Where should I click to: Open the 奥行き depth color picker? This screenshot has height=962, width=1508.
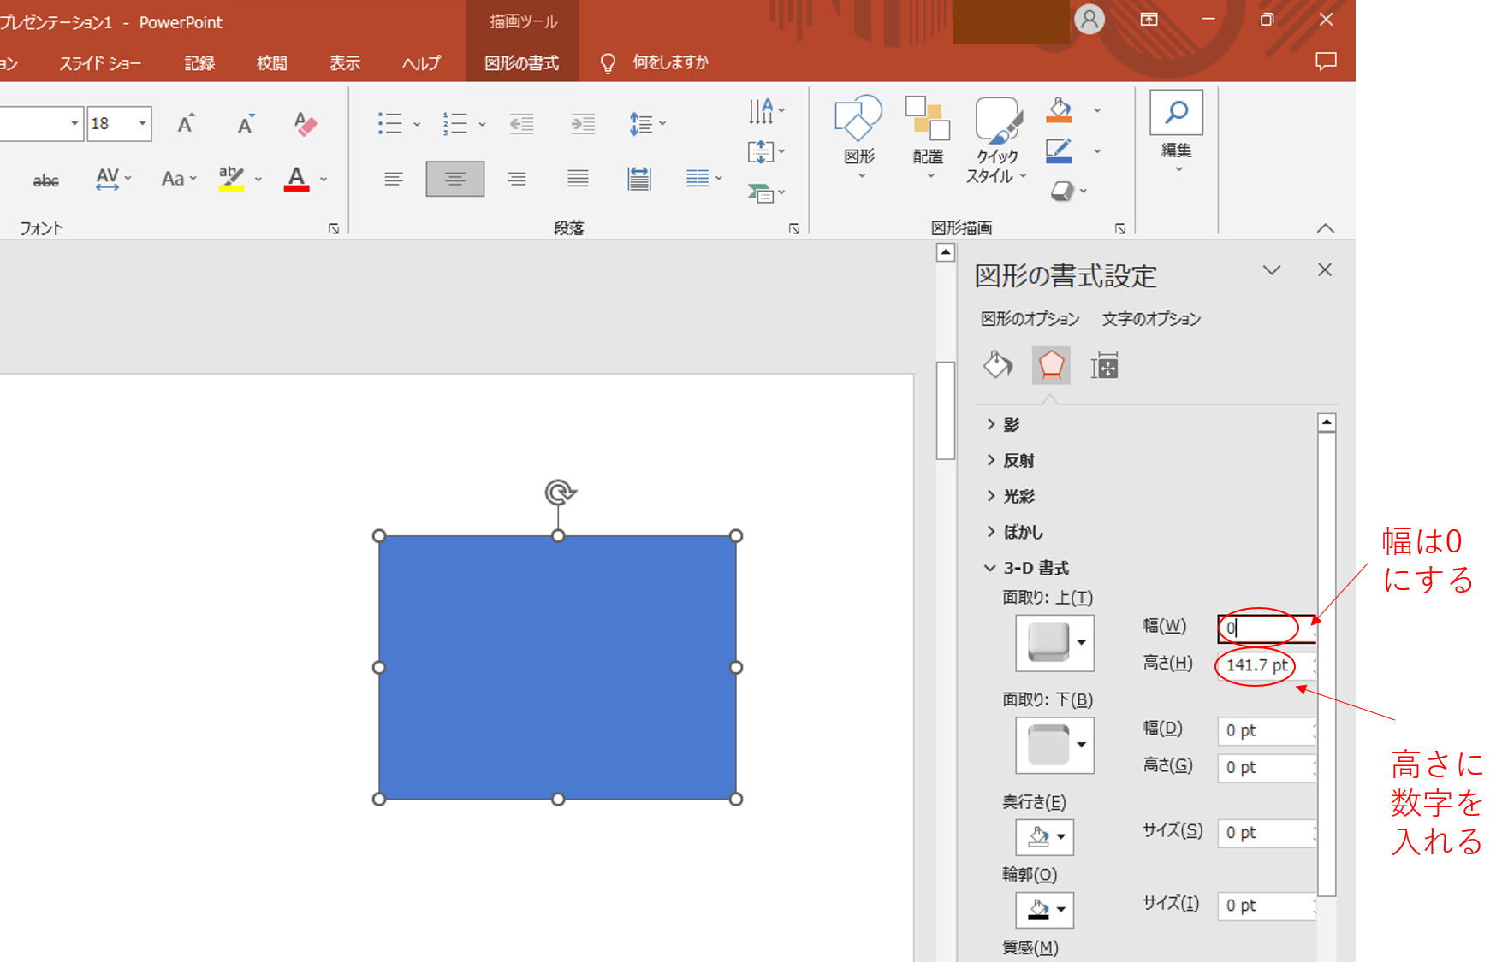click(x=1045, y=837)
